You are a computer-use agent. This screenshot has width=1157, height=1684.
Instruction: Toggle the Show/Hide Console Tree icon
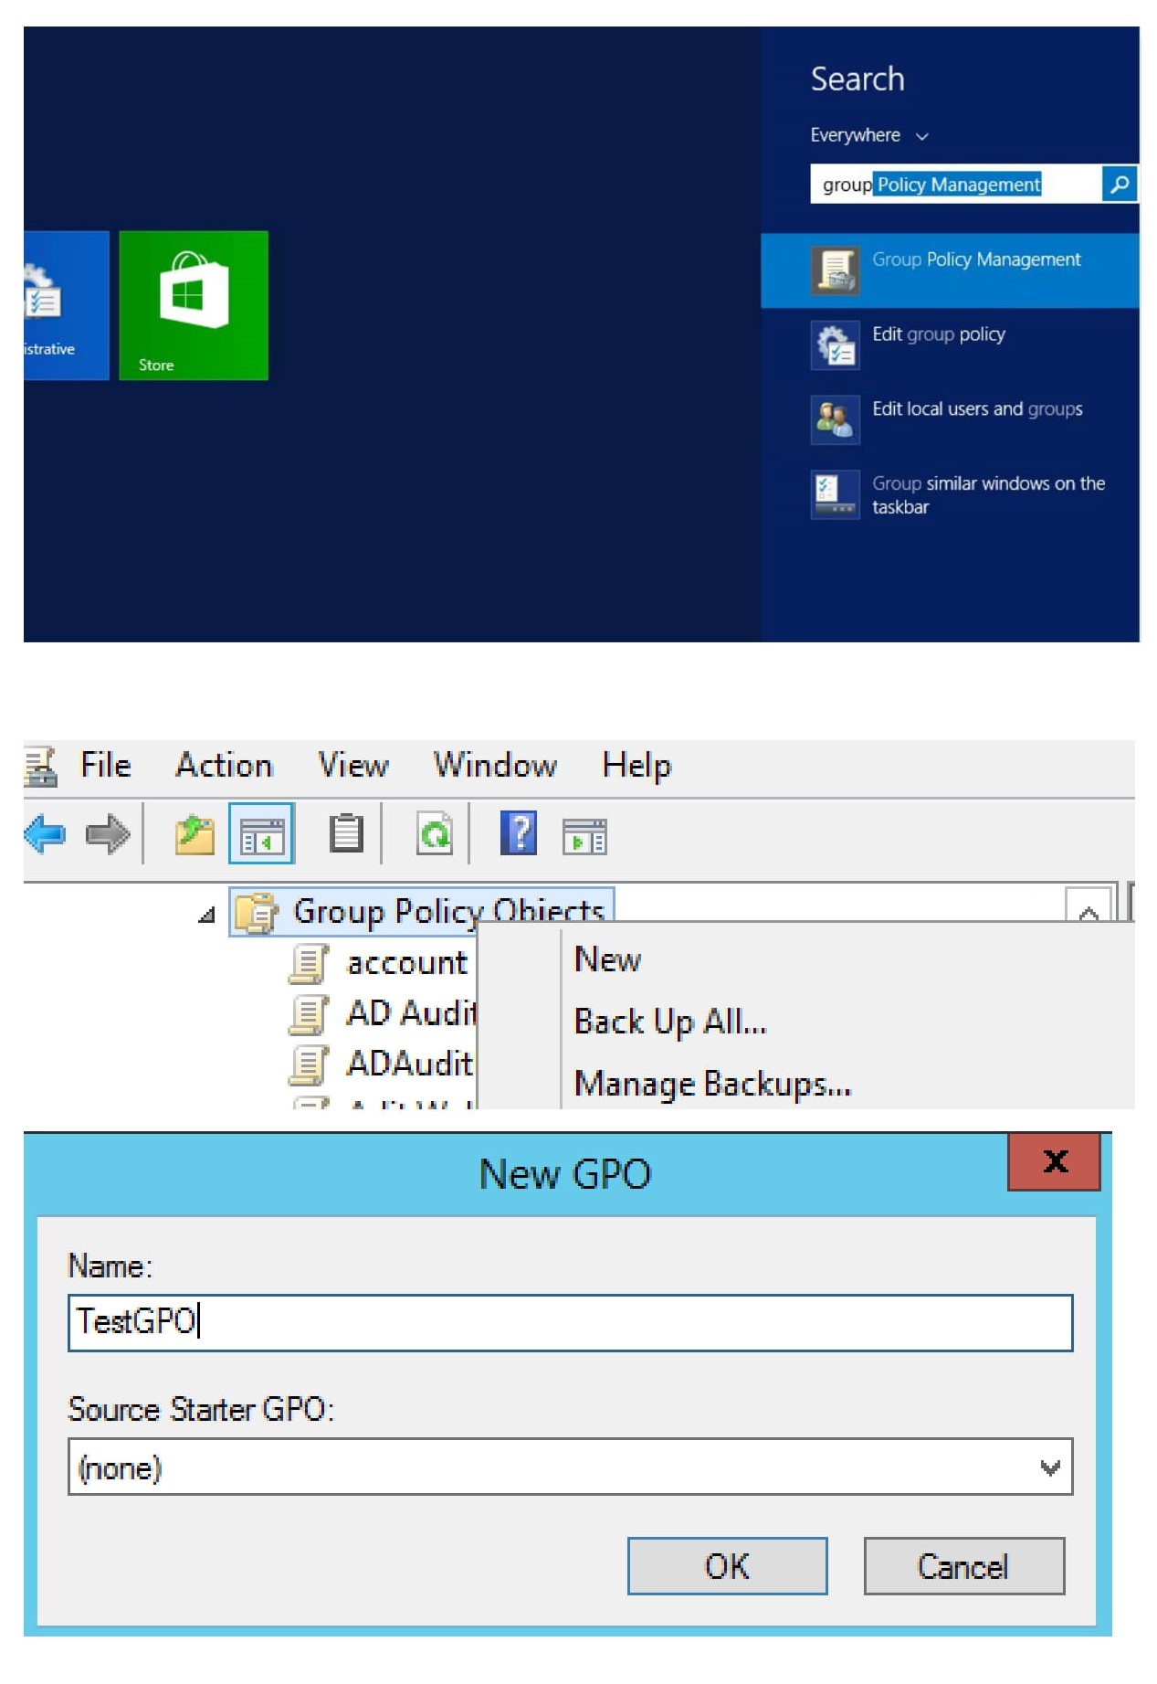261,834
